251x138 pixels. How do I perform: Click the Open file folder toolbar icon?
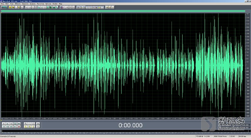(13, 7)
